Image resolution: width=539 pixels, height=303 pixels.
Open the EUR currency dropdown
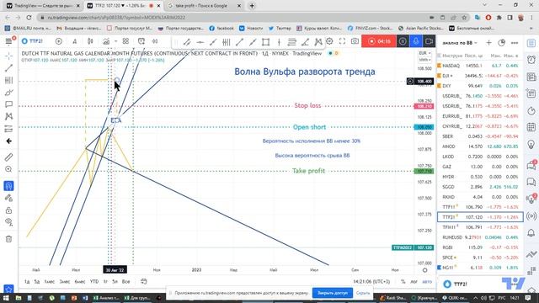[x=424, y=53]
